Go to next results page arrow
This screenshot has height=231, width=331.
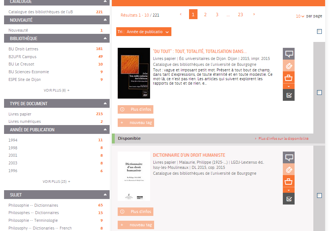click(x=254, y=14)
